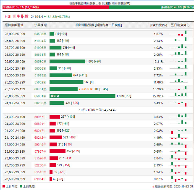Click the daily change [-505] value

click(75, 103)
